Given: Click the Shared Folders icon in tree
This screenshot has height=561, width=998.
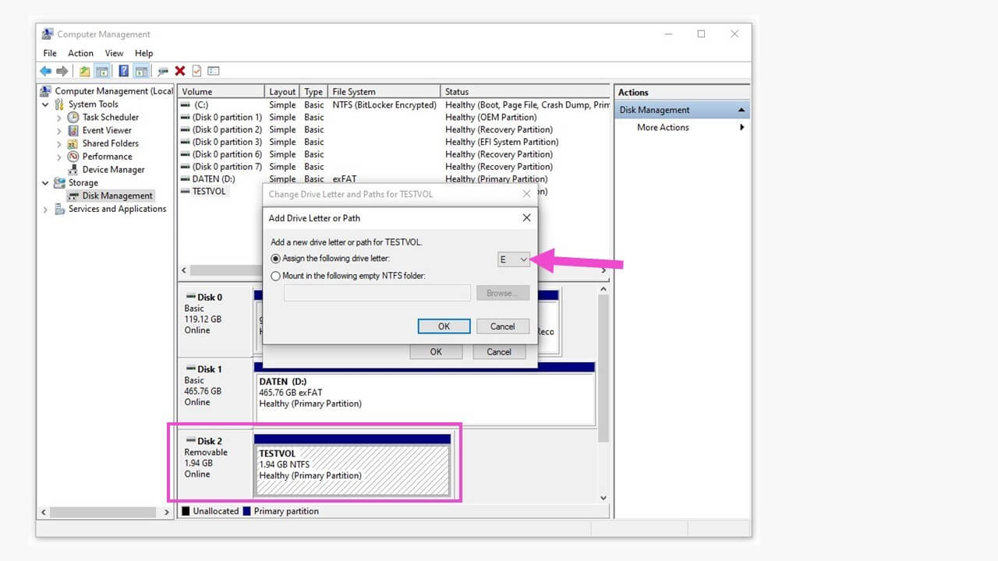Looking at the screenshot, I should click(x=73, y=143).
